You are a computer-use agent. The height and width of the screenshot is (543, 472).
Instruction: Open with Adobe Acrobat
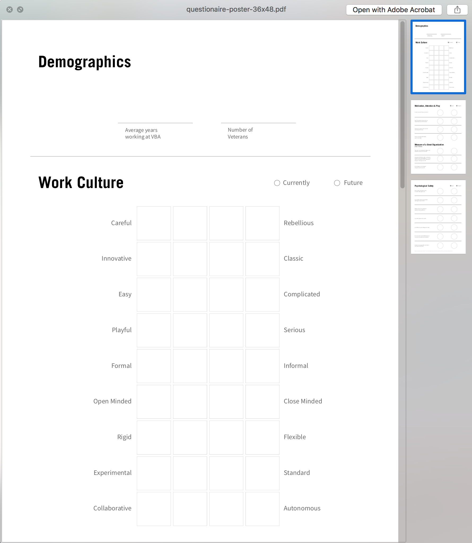click(394, 10)
